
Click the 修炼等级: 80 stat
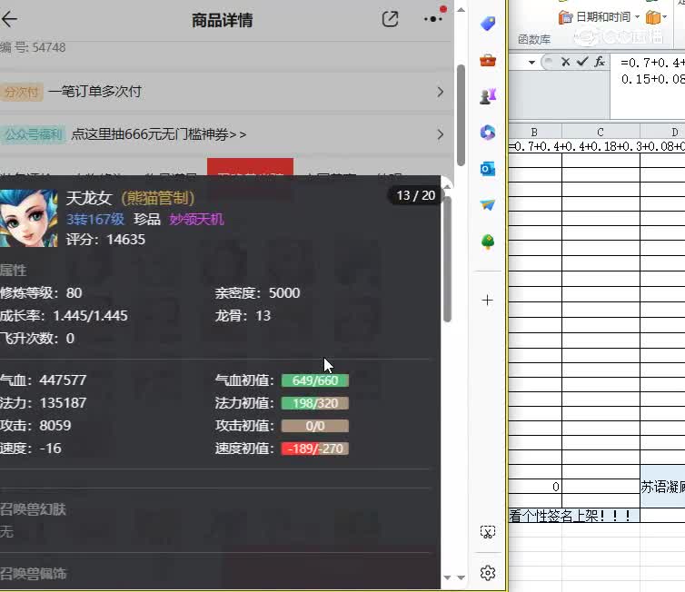[x=41, y=293]
